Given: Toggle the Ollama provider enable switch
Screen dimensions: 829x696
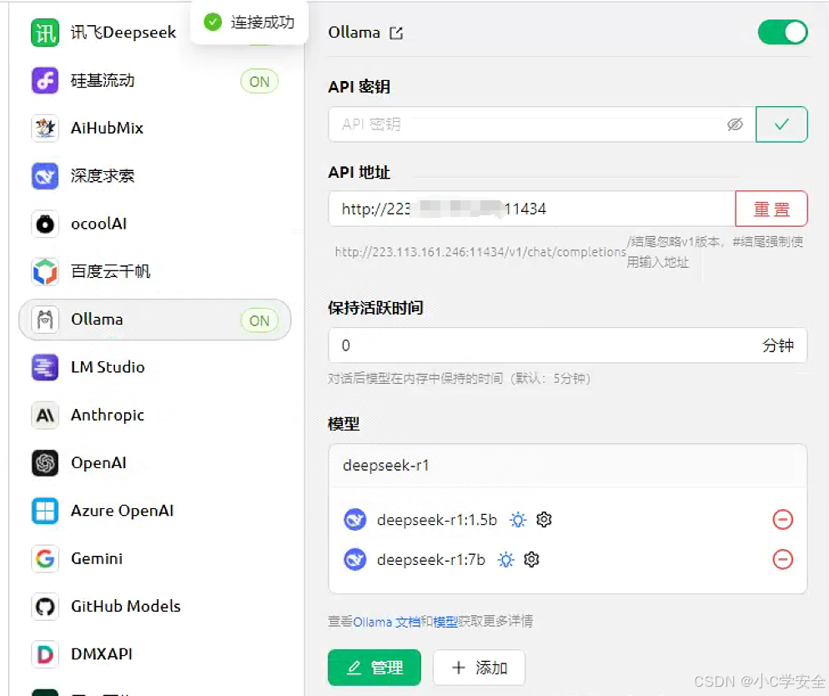Looking at the screenshot, I should 782,33.
